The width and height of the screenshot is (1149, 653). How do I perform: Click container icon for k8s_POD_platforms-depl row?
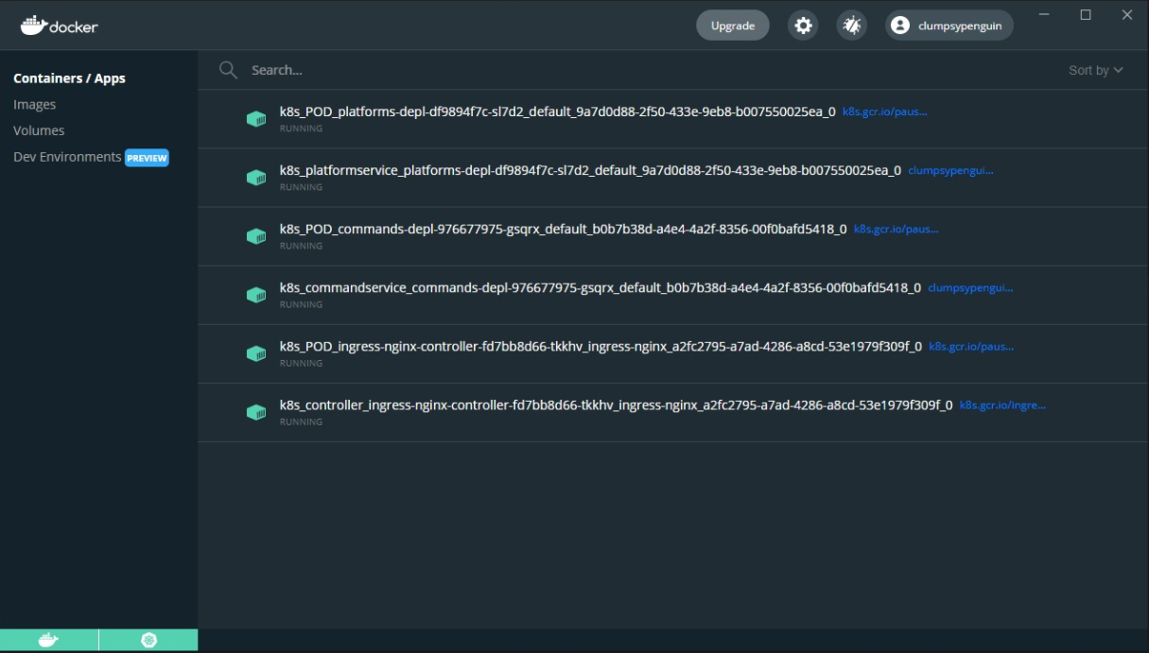(x=256, y=119)
